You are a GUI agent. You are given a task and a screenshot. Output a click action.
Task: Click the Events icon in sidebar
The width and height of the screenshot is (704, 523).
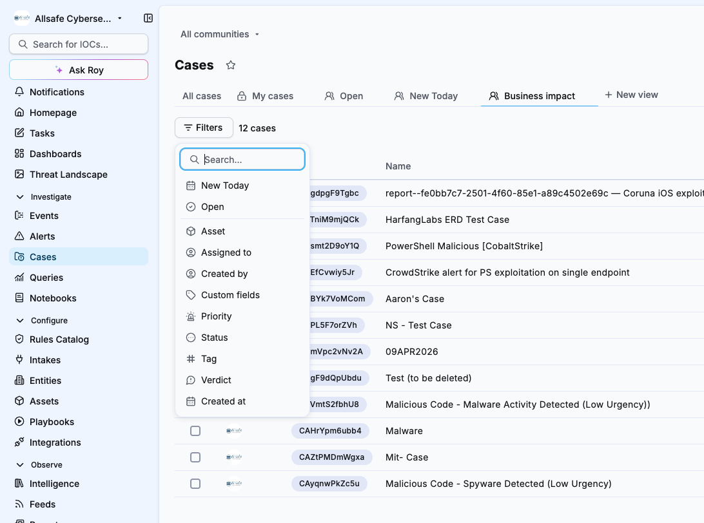pos(19,216)
